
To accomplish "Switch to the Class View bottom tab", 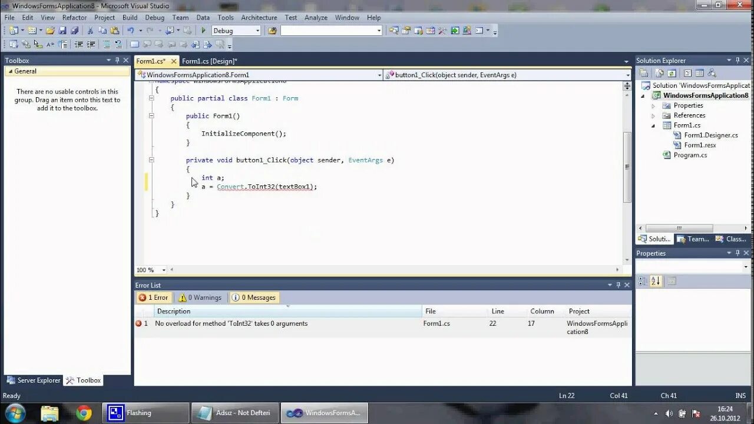I will pos(730,239).
